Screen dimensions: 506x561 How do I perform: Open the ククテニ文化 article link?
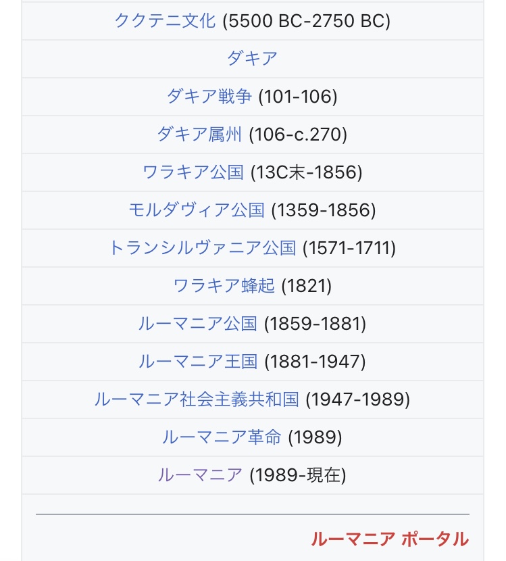165,21
